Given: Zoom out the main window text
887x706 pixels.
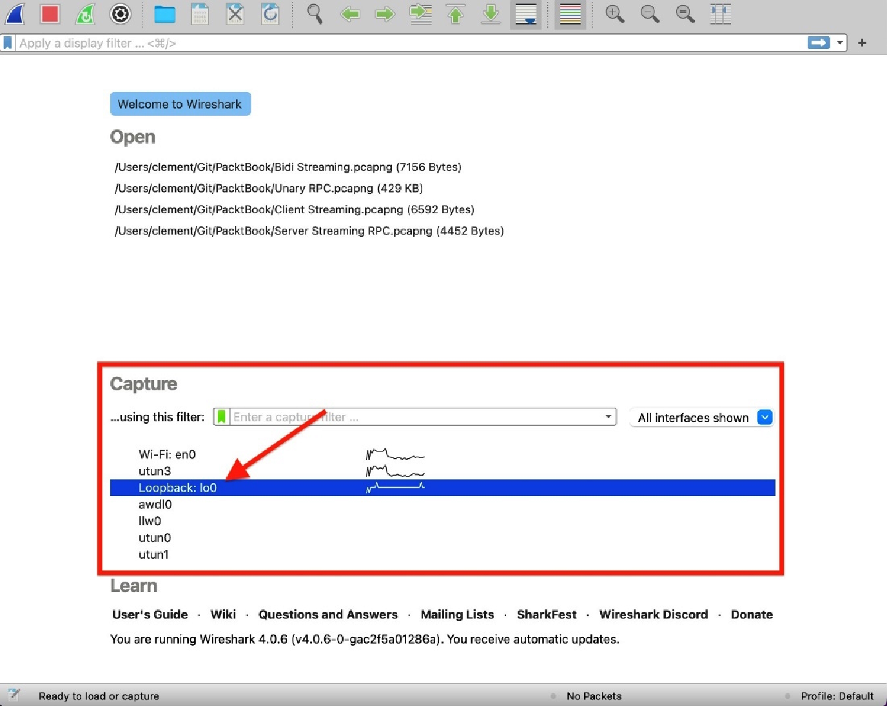Looking at the screenshot, I should 650,14.
